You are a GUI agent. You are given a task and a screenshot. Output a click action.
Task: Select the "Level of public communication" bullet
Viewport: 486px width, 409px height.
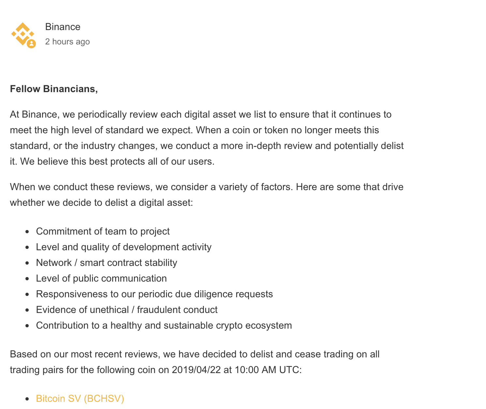pos(101,278)
